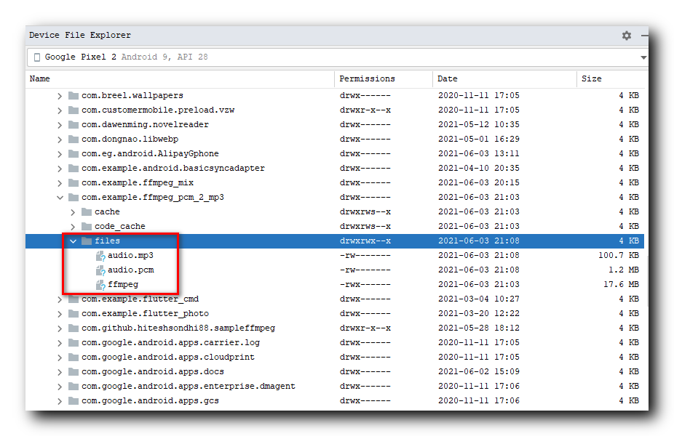Sort by the Size column header
The image size is (674, 436).
[591, 78]
